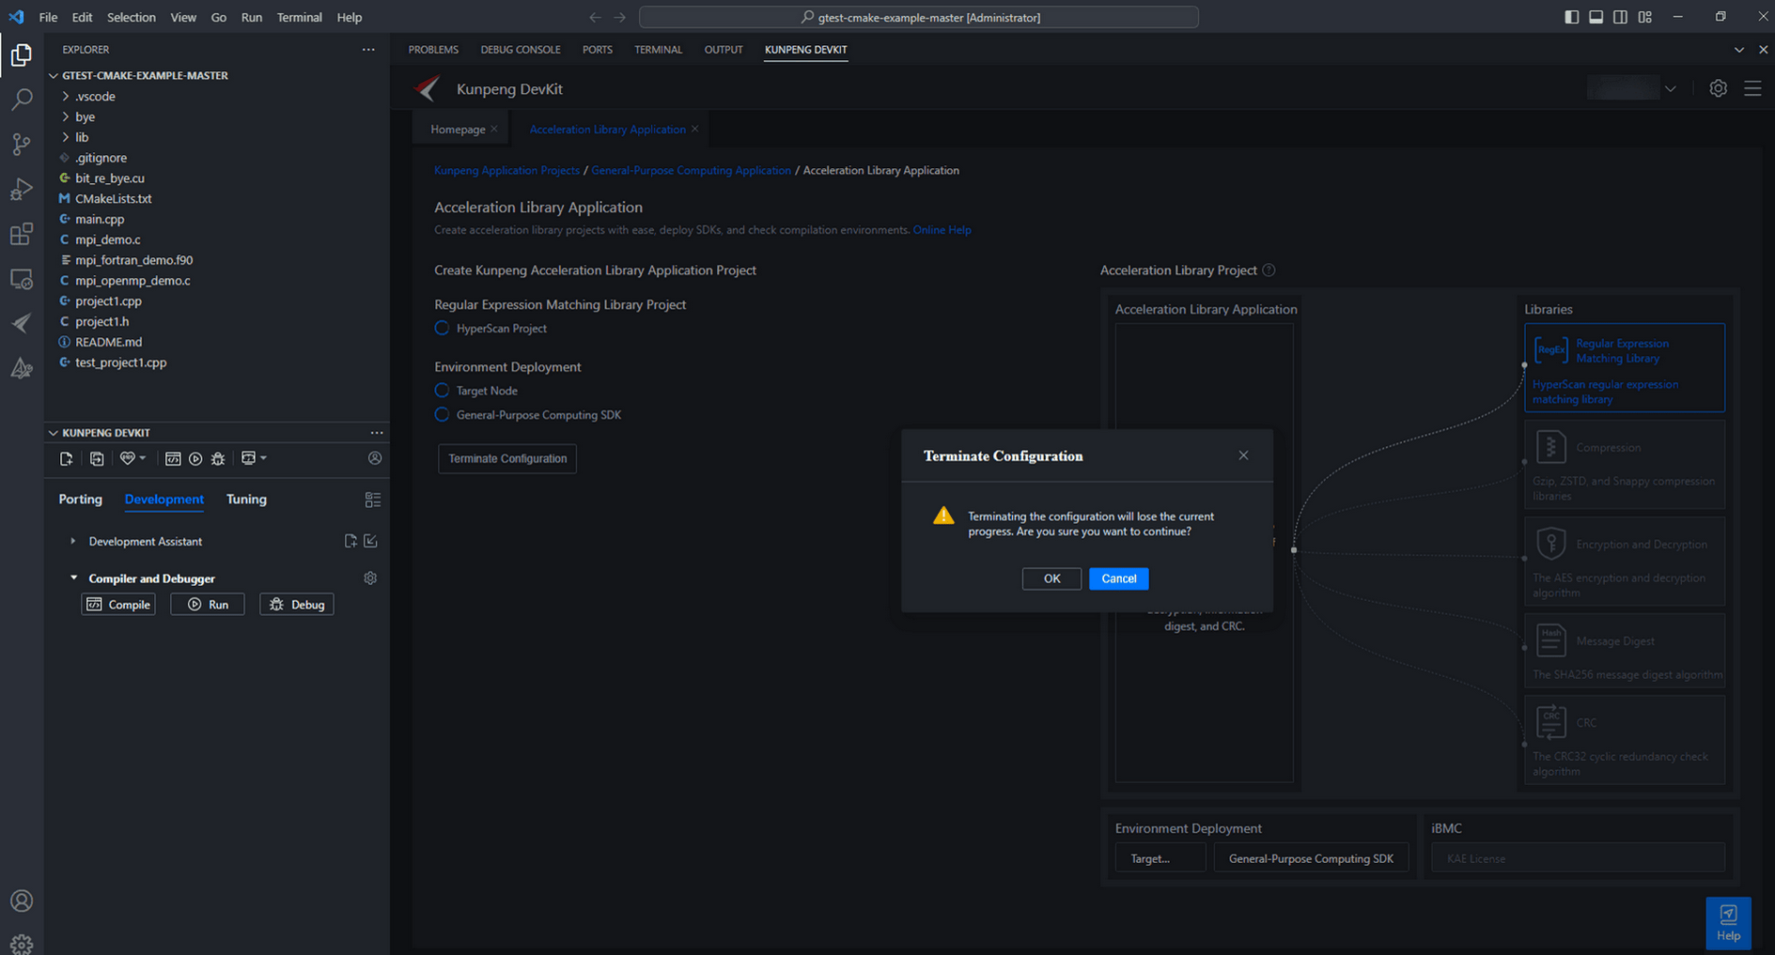The image size is (1775, 955).
Task: Open the Extensions view
Action: click(21, 234)
